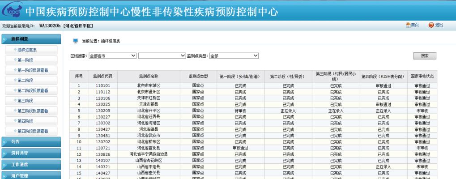The height and width of the screenshot is (179, 456).
Task: Select row 北京市通州区
Action: tap(253, 92)
